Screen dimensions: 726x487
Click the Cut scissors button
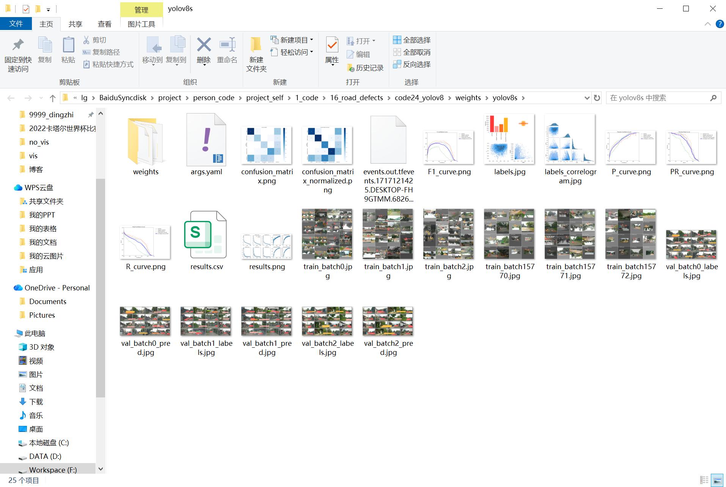click(x=95, y=40)
